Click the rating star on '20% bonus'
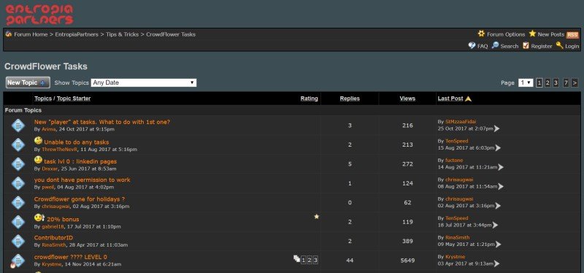Image resolution: width=584 pixels, height=273 pixels. coord(317,216)
